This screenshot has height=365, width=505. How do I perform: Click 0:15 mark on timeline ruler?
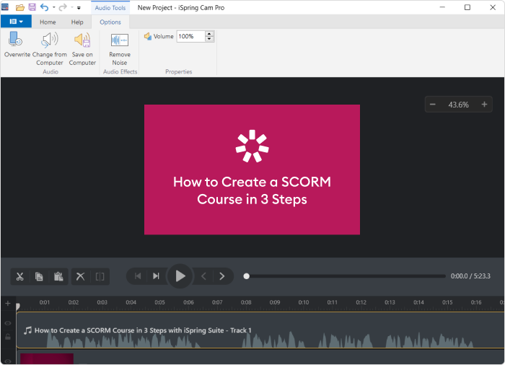coord(447,302)
